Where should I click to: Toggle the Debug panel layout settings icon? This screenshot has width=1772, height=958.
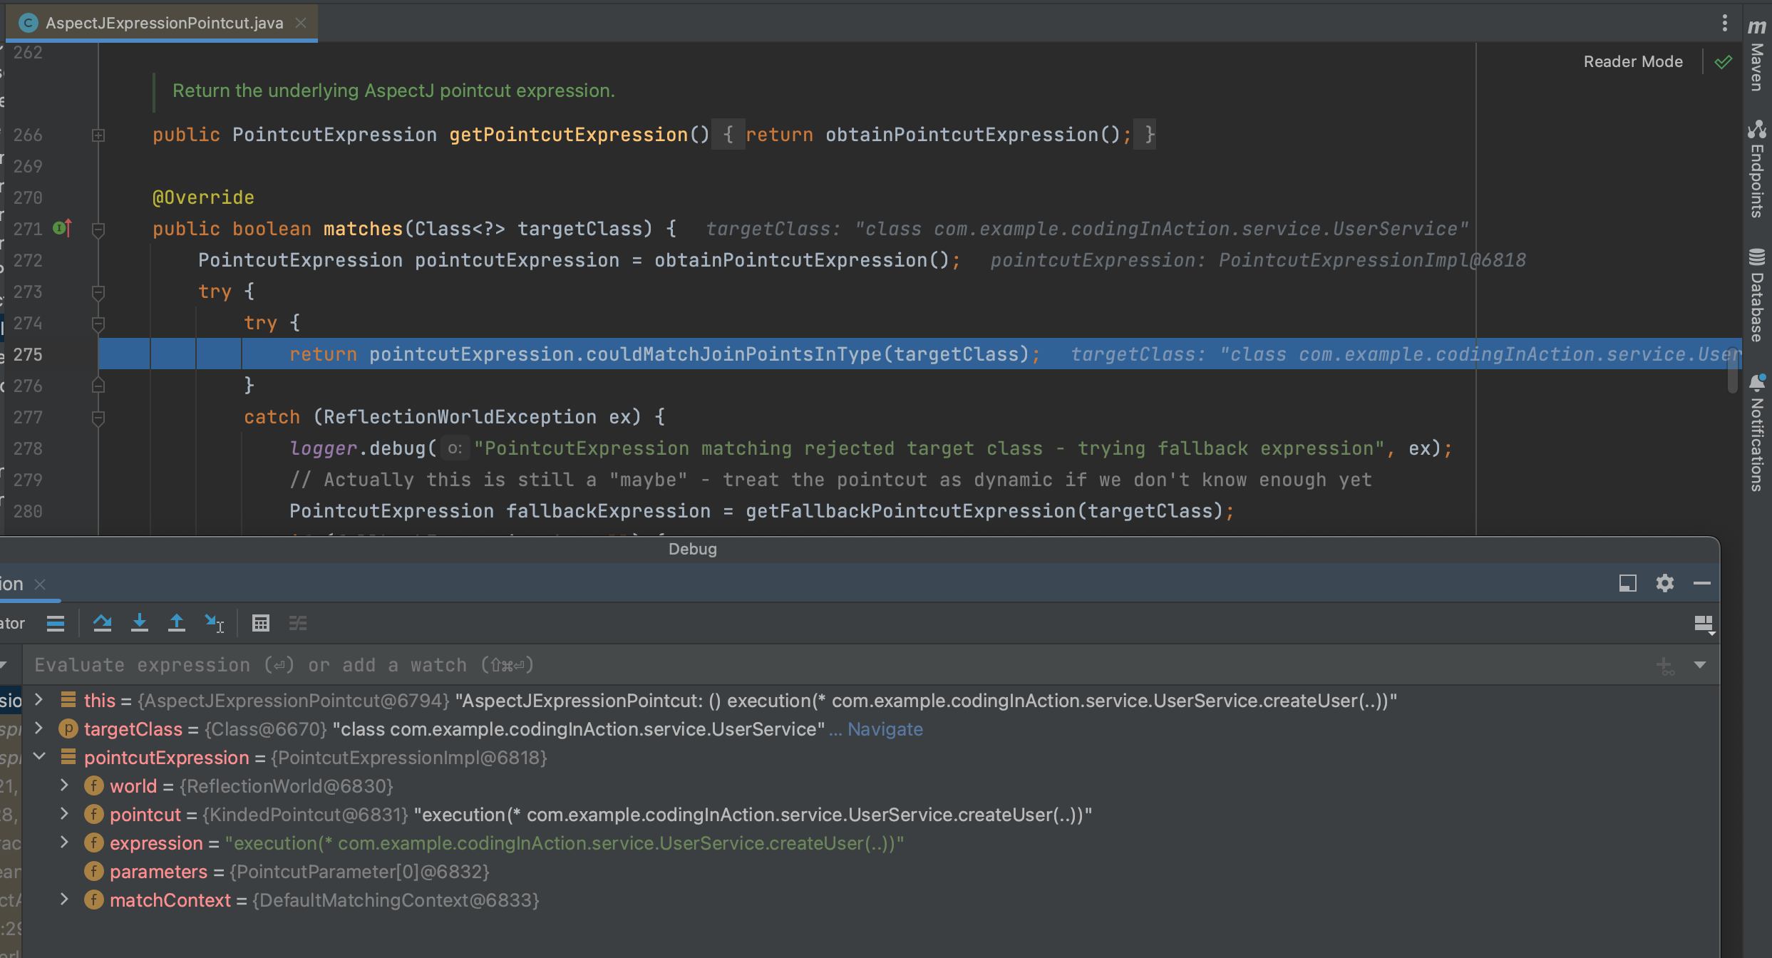[x=1704, y=624]
